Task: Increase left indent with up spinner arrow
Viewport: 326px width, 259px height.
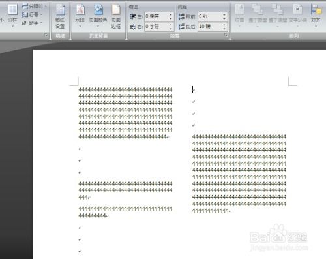Action: tap(171, 14)
